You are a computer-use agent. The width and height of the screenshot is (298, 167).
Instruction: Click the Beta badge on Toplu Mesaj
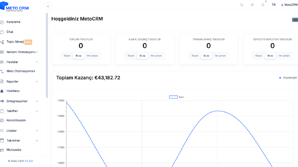28,42
